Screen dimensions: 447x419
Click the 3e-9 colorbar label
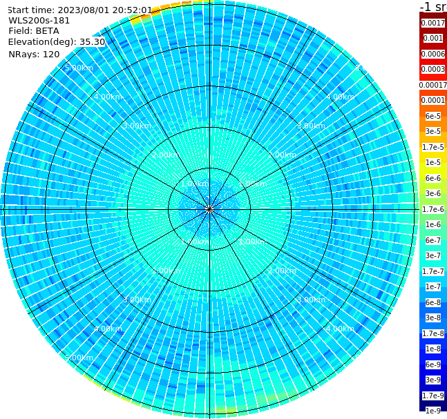433,380
